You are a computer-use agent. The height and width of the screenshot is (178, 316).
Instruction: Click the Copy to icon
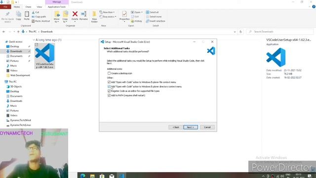click(x=65, y=14)
